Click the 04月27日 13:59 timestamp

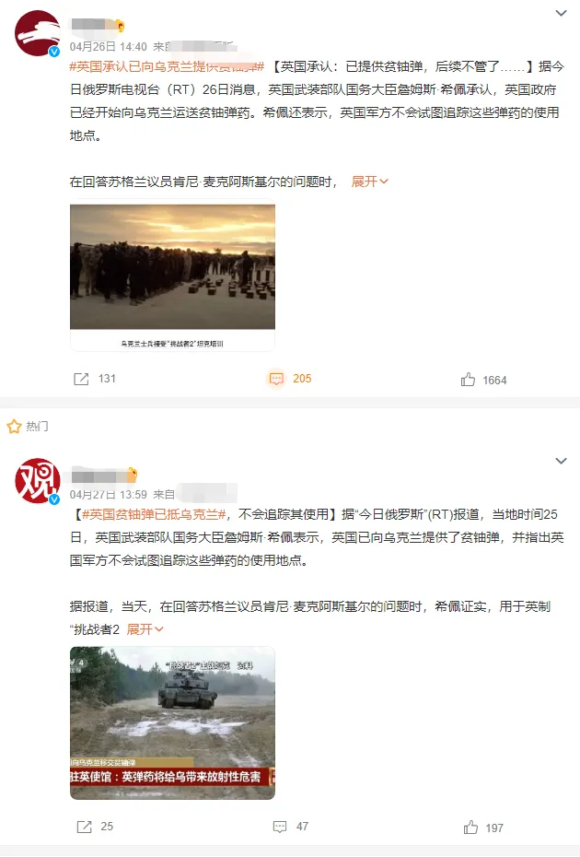[108, 495]
